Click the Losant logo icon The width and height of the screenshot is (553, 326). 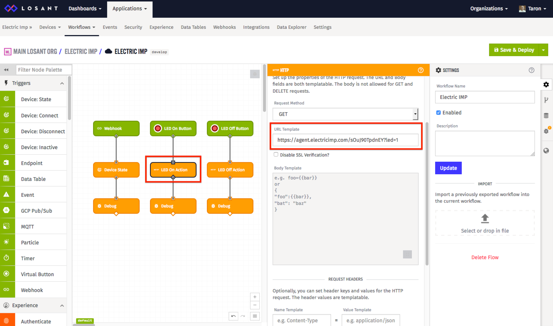click(x=11, y=8)
